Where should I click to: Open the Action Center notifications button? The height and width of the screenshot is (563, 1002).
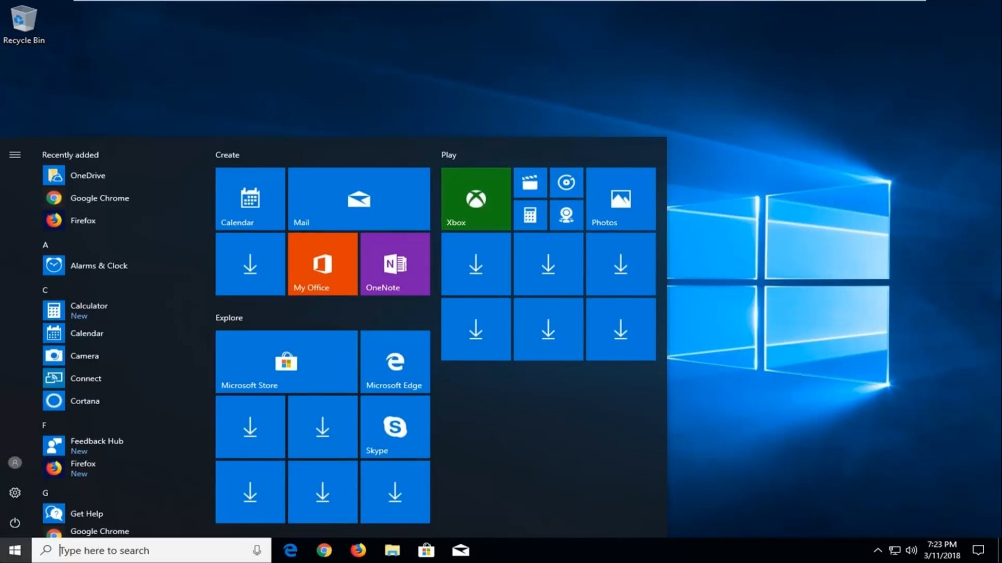pyautogui.click(x=978, y=550)
